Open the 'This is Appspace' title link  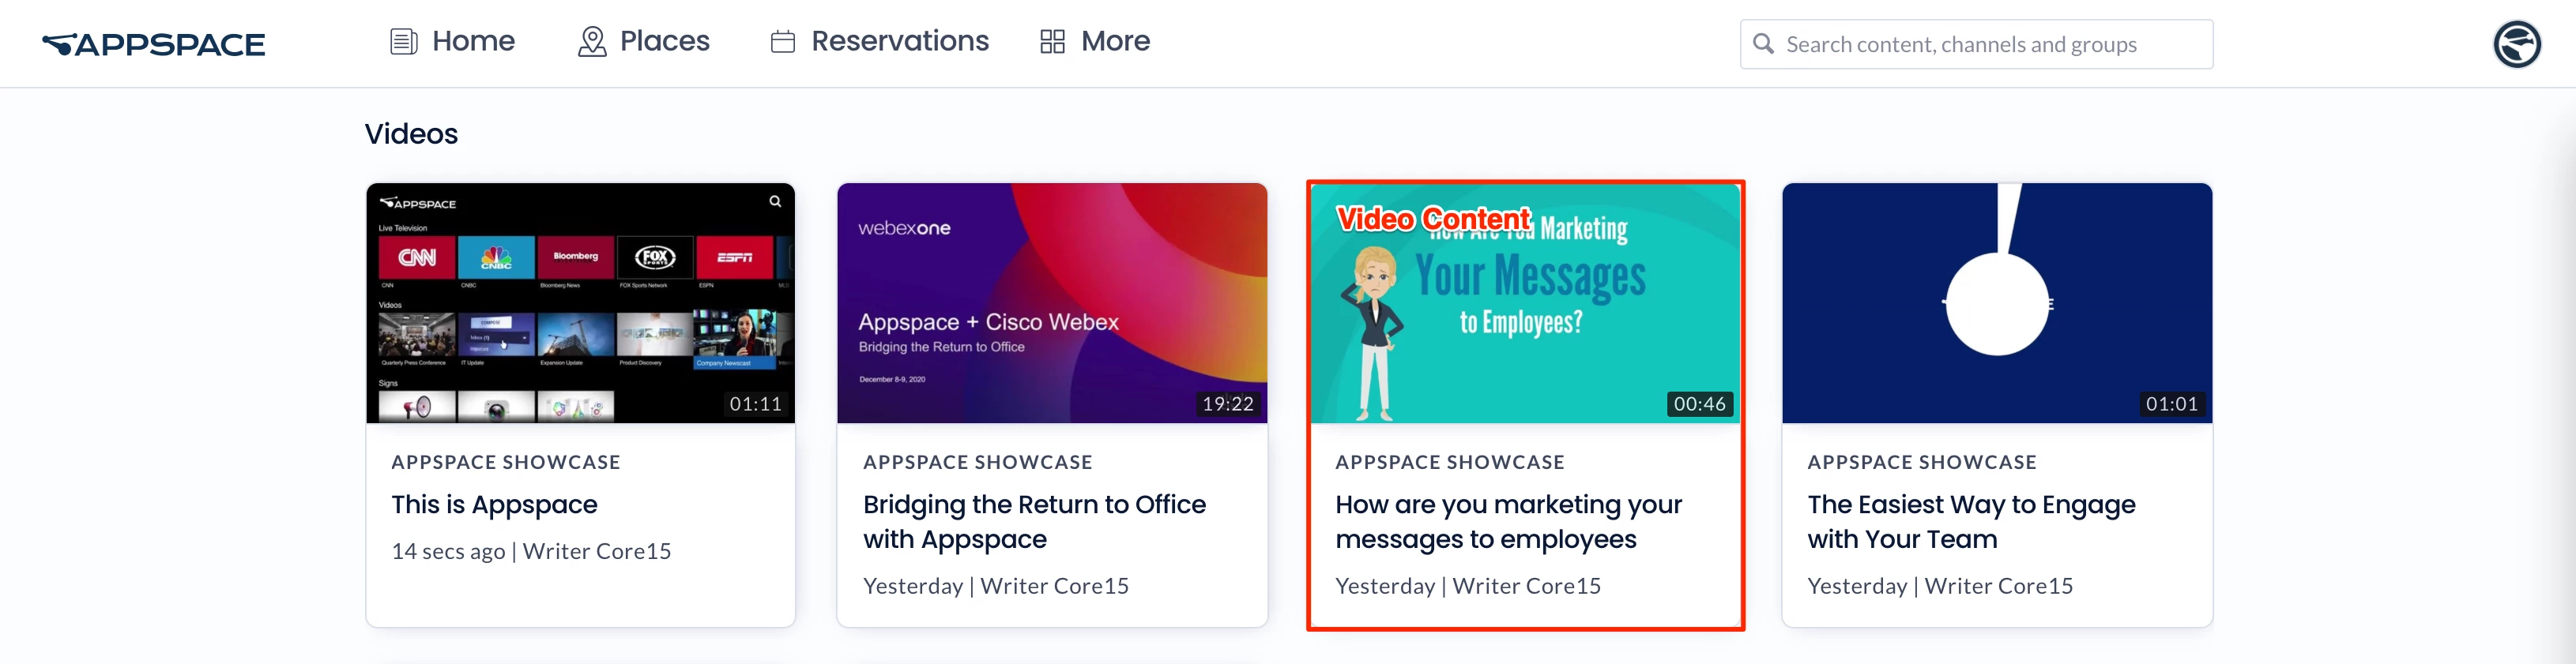494,505
